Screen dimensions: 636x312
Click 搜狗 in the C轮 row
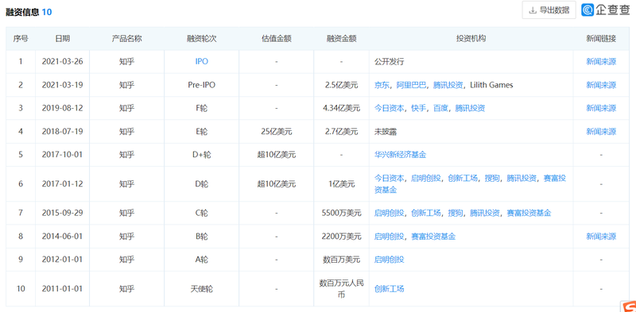pyautogui.click(x=456, y=213)
